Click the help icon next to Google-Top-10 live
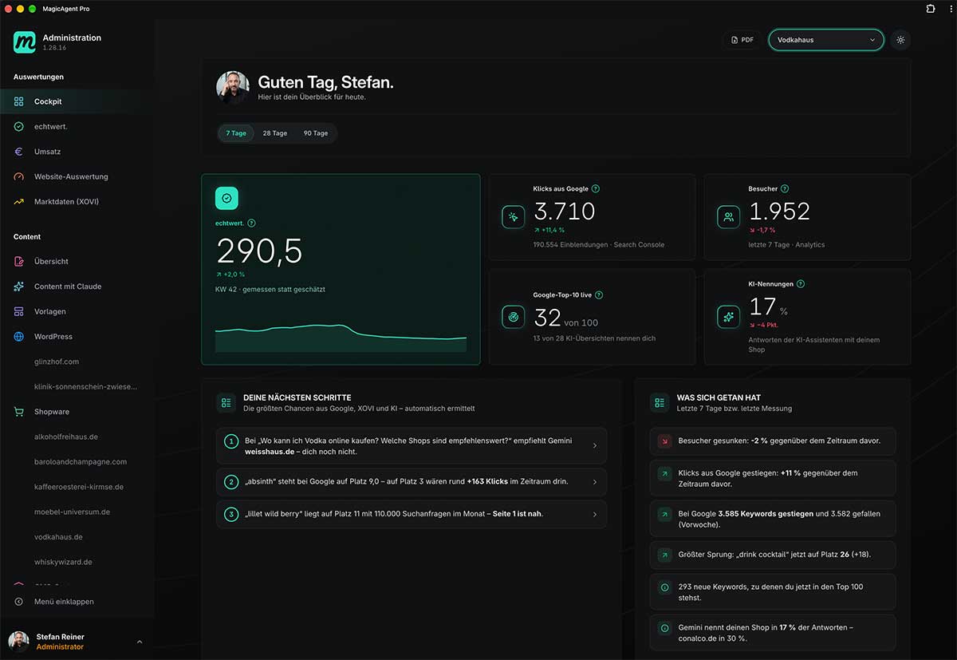 pos(599,295)
